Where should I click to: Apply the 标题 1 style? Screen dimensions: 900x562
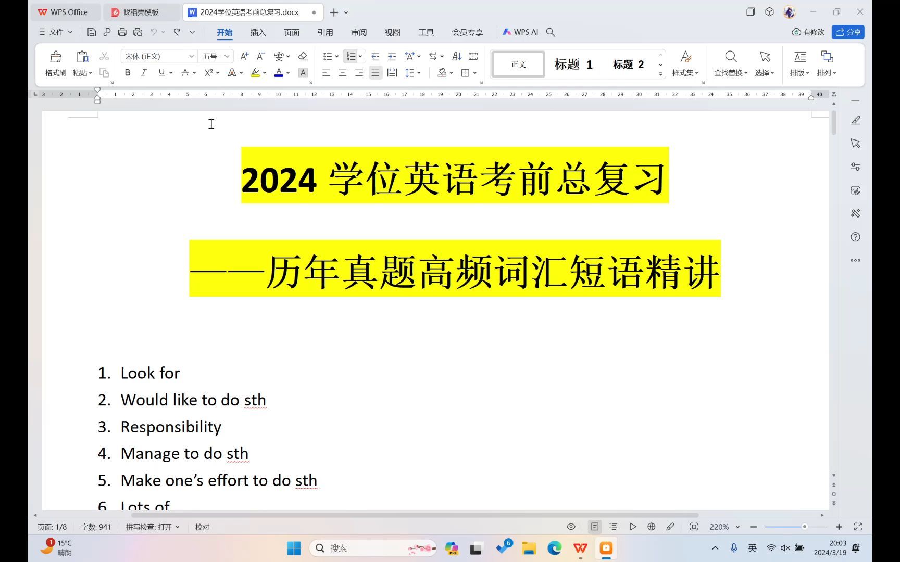[x=573, y=65]
